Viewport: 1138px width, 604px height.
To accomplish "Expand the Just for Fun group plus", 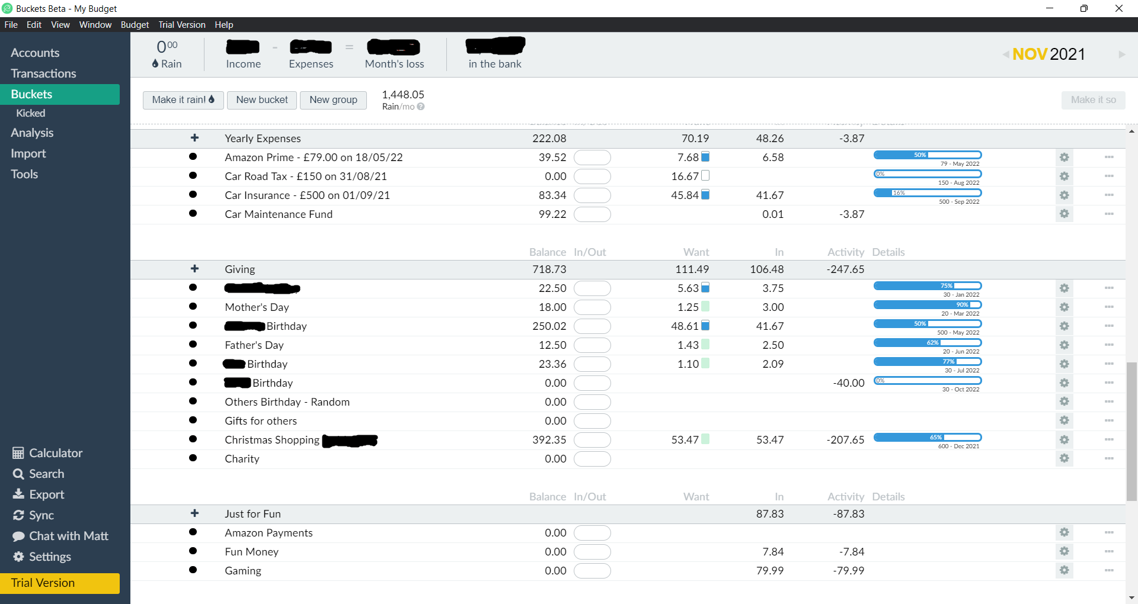I will (194, 513).
